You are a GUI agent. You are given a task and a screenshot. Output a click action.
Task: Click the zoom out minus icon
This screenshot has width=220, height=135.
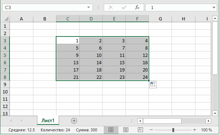click(151, 130)
